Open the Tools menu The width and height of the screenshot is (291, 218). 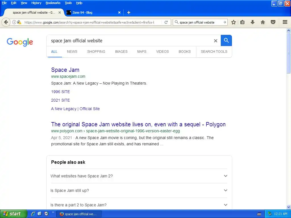(x=68, y=3)
